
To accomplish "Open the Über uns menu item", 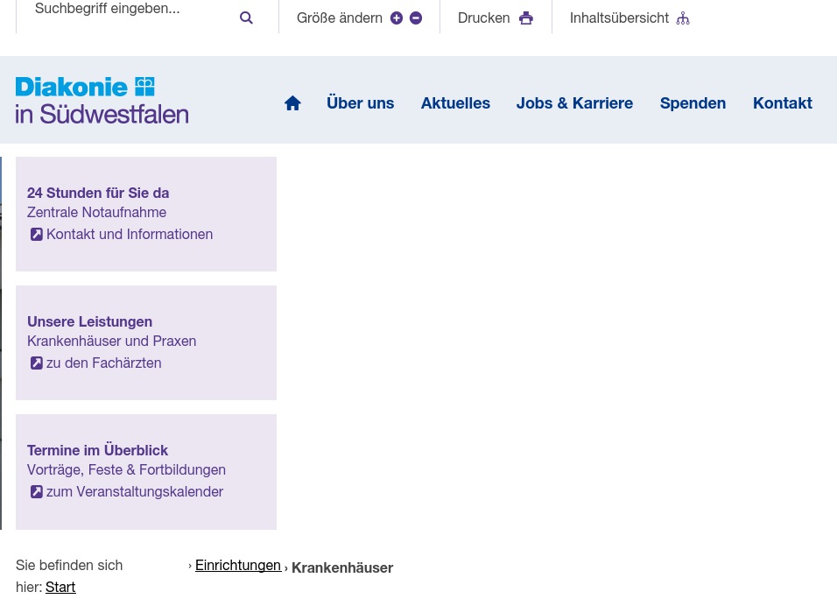I will point(360,102).
